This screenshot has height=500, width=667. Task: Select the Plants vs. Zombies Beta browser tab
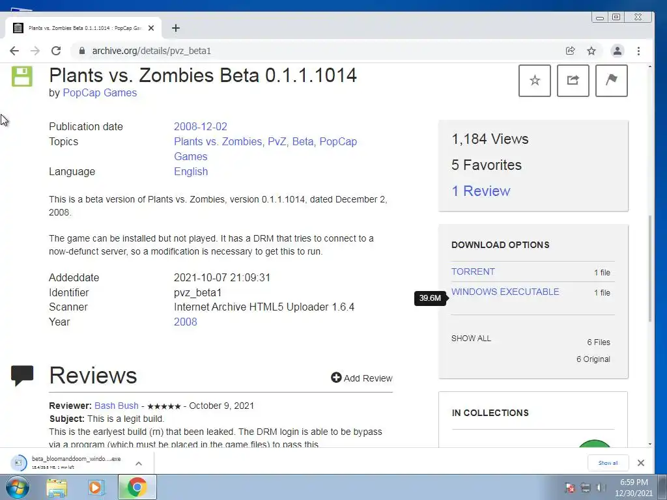(83, 28)
